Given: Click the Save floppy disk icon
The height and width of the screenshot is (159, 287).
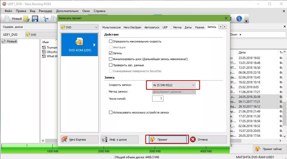Looking at the screenshot, I should point(35,19).
